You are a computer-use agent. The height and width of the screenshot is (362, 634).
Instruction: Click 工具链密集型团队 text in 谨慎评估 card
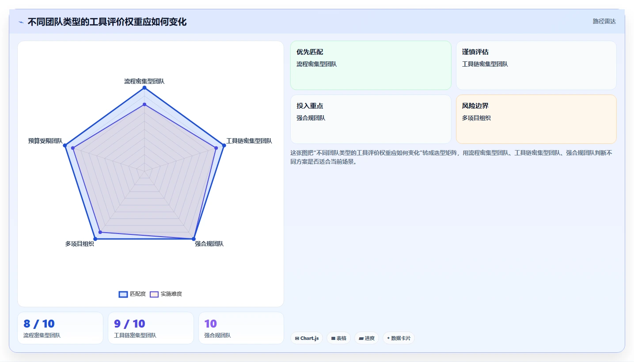485,64
